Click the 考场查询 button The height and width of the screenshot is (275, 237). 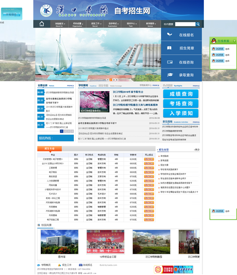(x=181, y=104)
